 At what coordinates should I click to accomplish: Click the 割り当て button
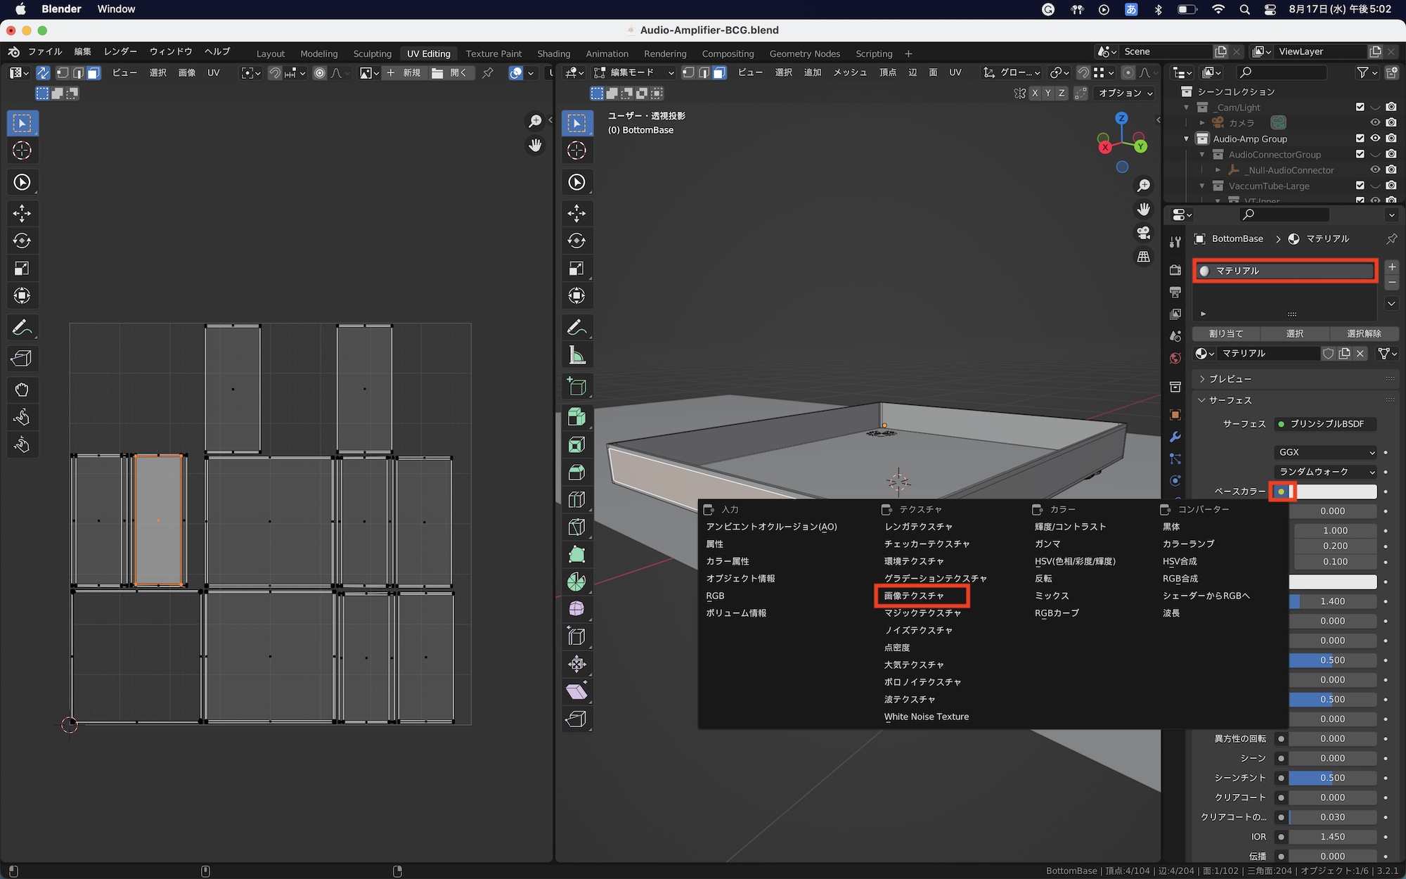pos(1226,333)
